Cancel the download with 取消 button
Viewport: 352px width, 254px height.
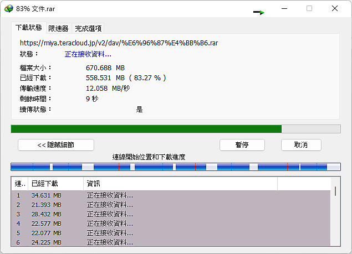tap(301, 145)
